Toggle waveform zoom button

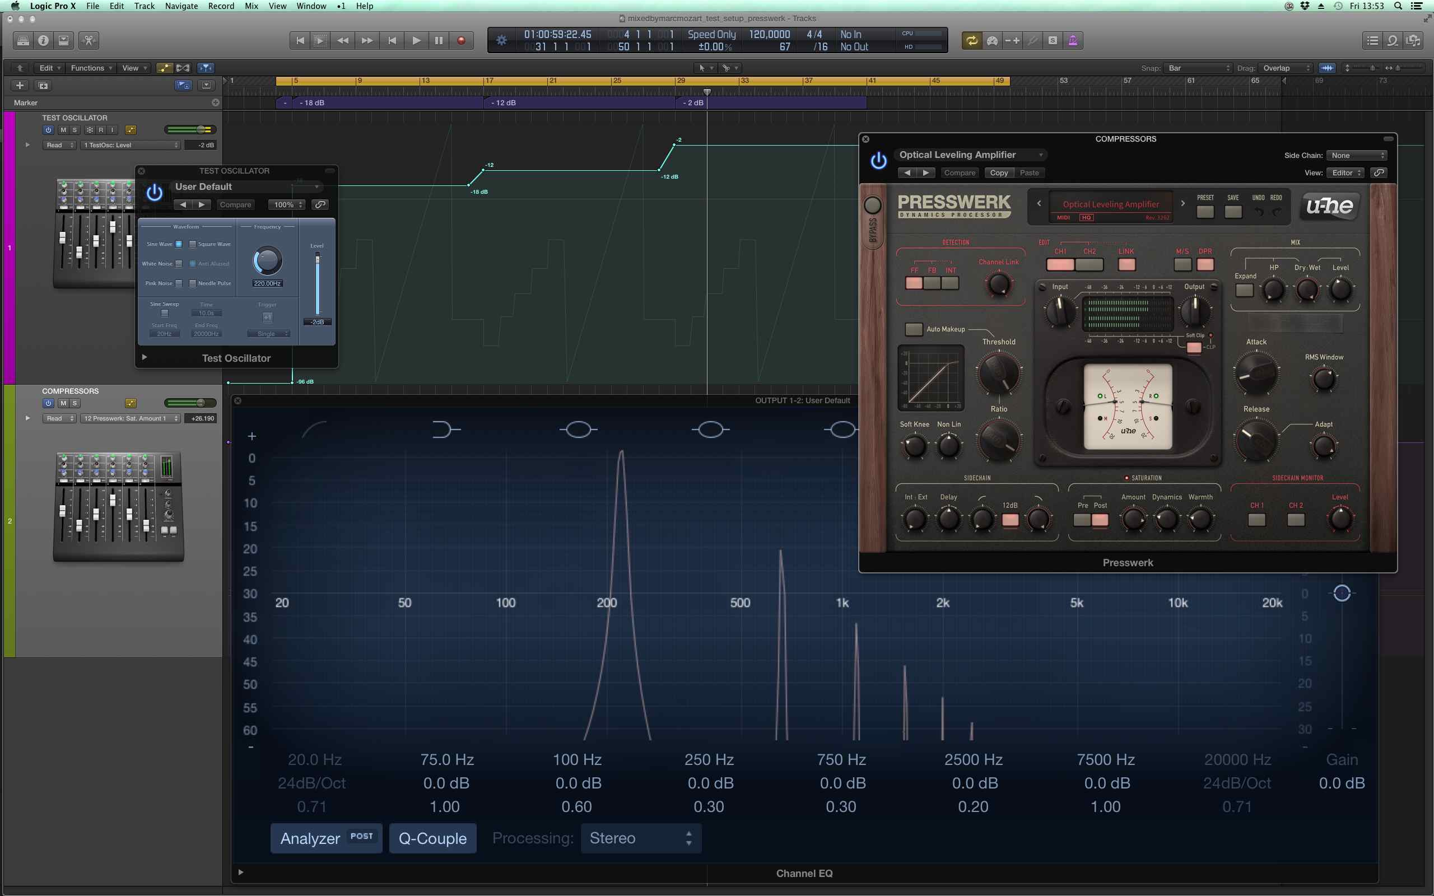point(1328,68)
